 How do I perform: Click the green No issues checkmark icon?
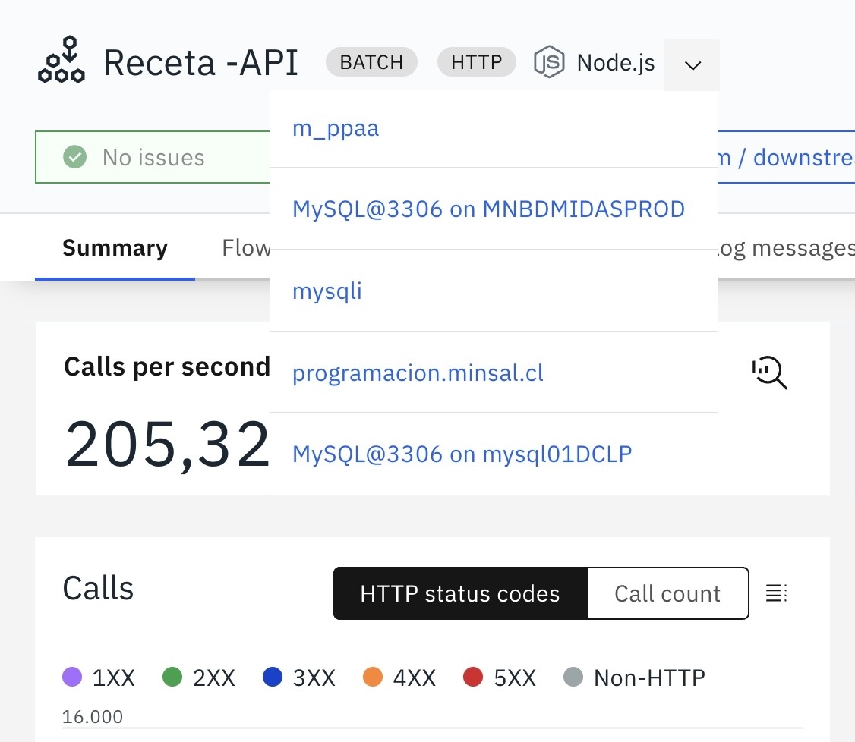click(74, 158)
